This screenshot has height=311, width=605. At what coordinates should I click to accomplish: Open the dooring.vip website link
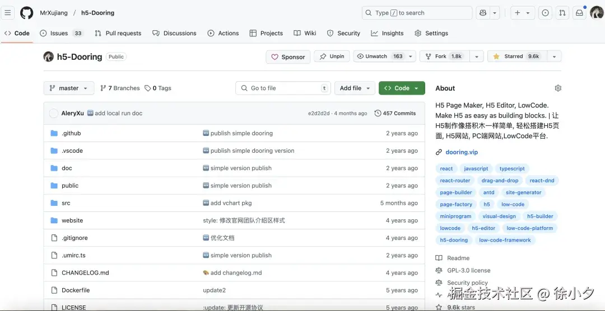tap(462, 152)
